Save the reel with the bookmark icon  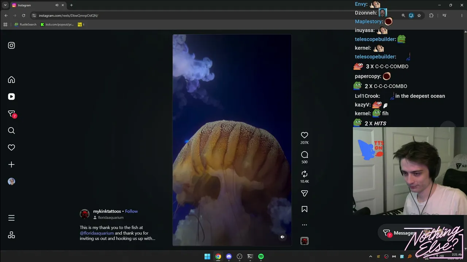(x=304, y=209)
